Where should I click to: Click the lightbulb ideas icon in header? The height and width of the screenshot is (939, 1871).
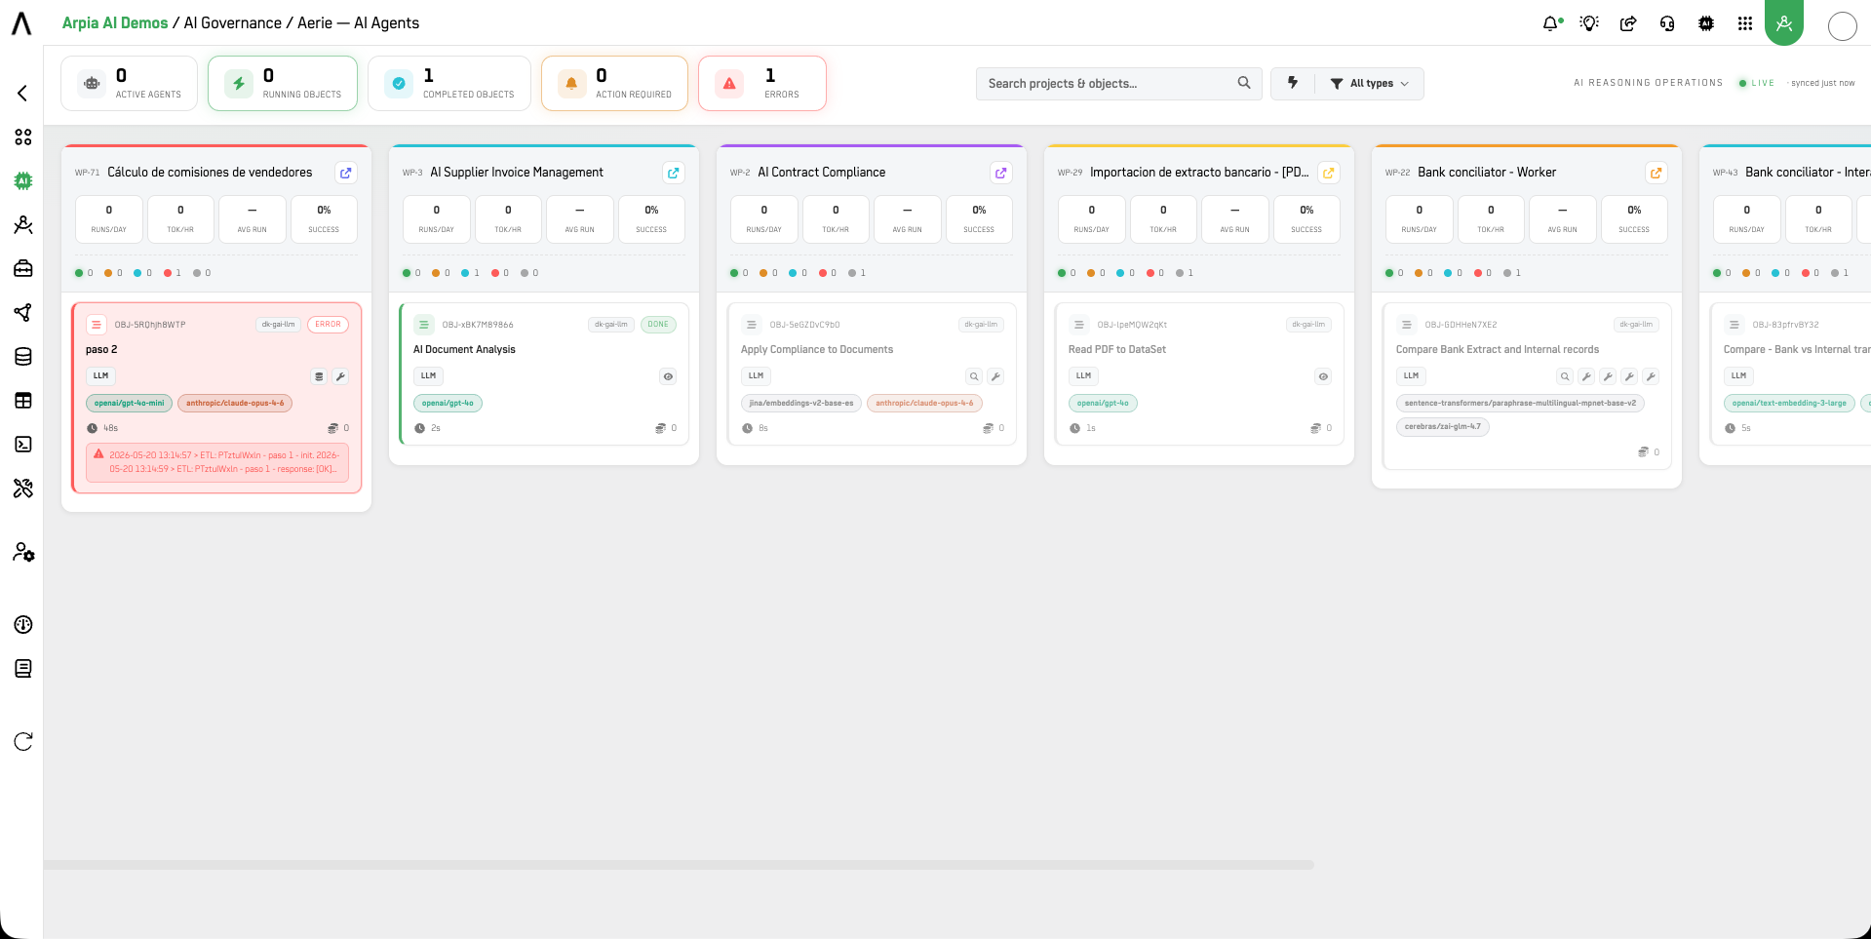[1589, 23]
